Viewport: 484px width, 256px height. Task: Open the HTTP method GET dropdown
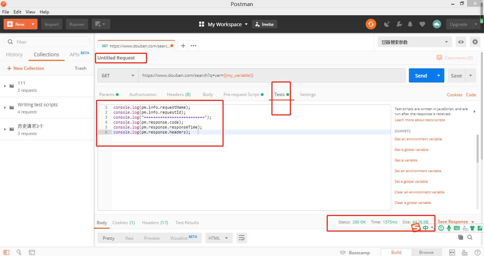coord(118,75)
